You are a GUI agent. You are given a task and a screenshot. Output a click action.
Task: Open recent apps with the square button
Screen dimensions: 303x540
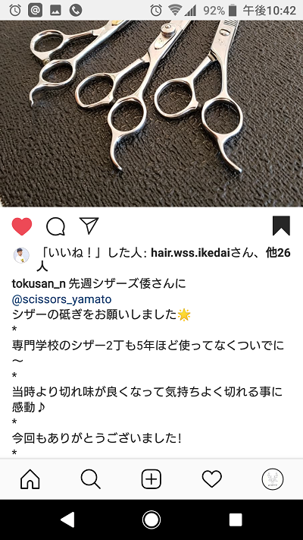tap(236, 519)
